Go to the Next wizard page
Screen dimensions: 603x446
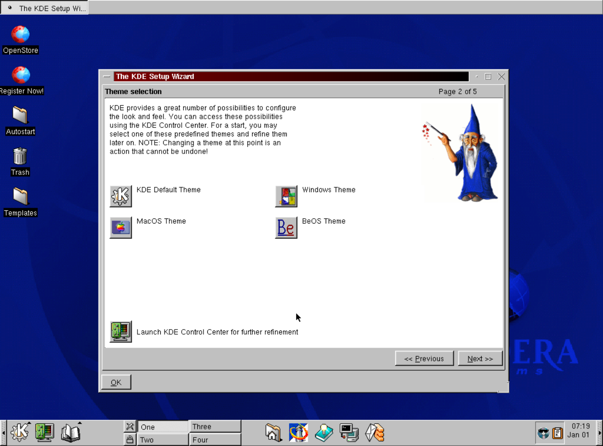[x=480, y=359]
